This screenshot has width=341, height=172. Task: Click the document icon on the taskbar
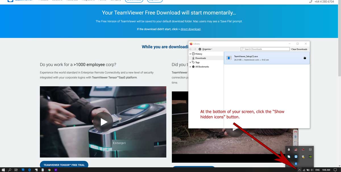tap(43, 170)
